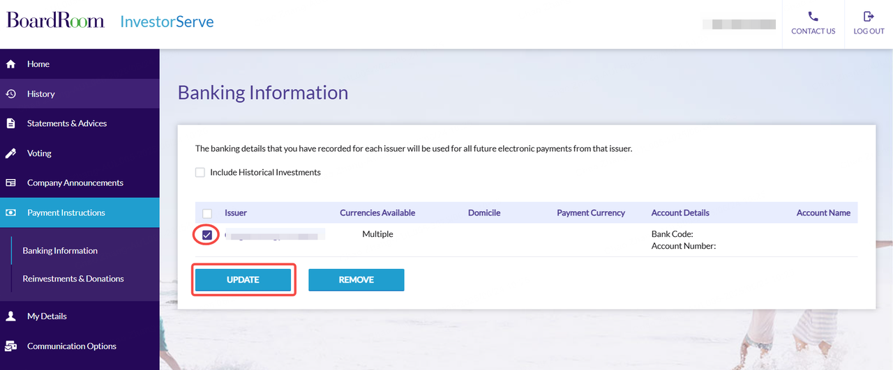893x370 pixels.
Task: Click the Account Number label
Action: [684, 246]
